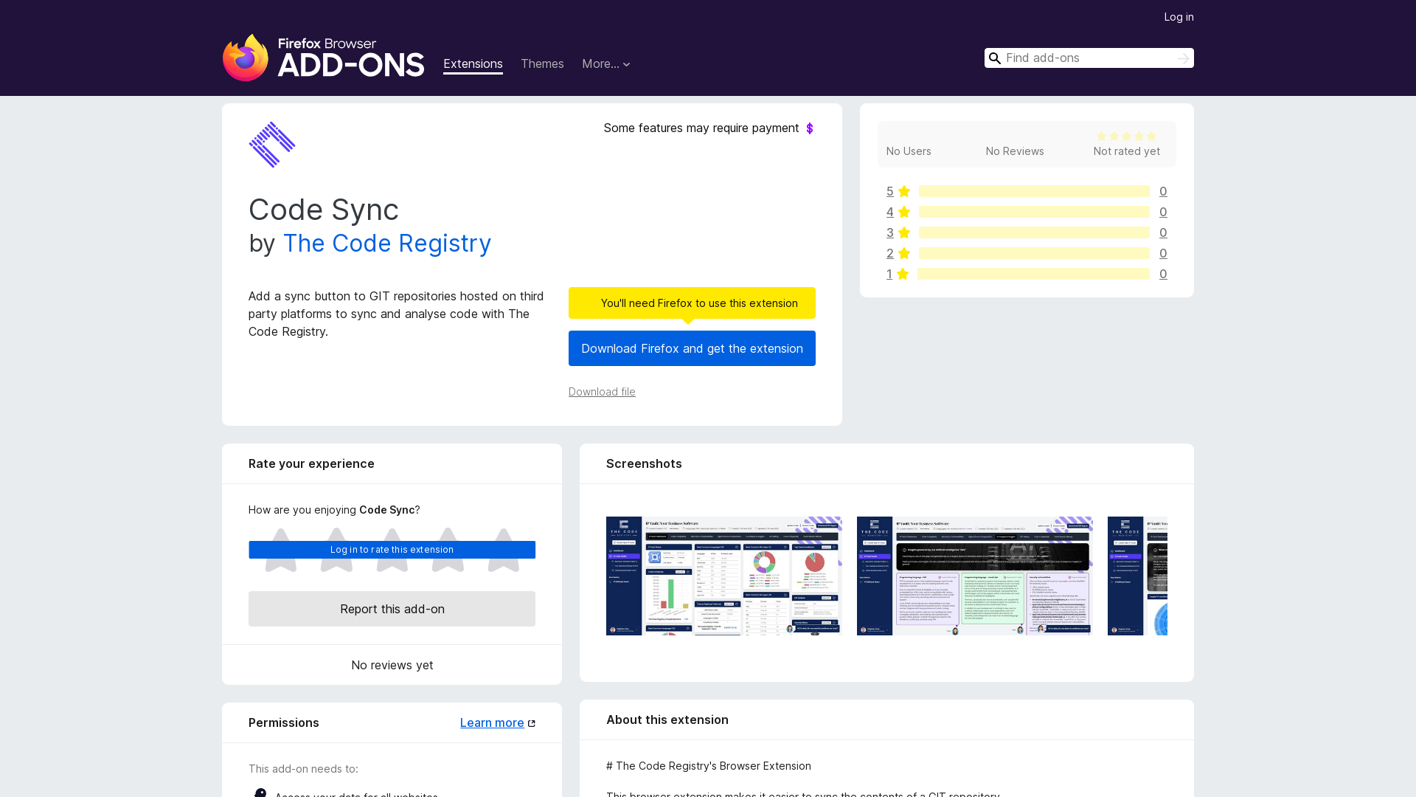Click Some features may require payment text
Viewport: 1416px width, 797px height.
[701, 128]
